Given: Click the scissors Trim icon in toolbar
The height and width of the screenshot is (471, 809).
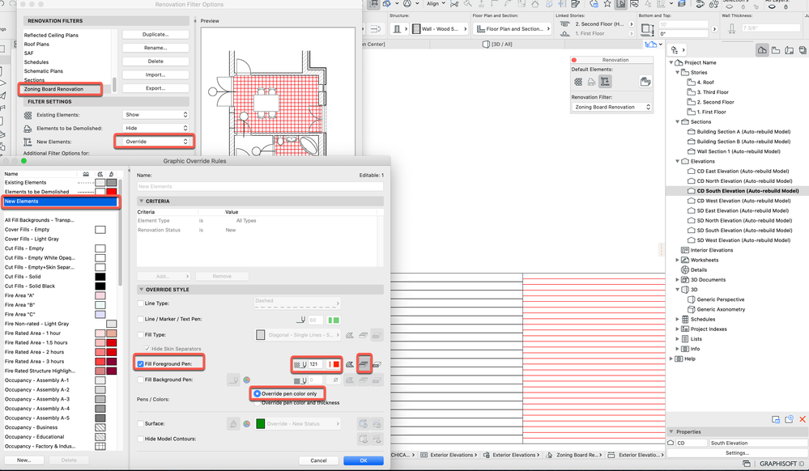Looking at the screenshot, I should [x=454, y=4].
